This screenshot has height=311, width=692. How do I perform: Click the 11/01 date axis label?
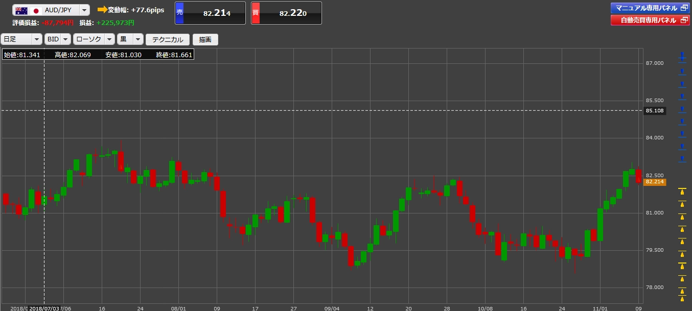point(600,308)
